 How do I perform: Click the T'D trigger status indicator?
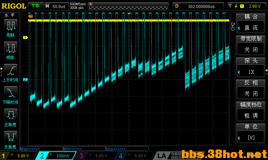[36, 6]
